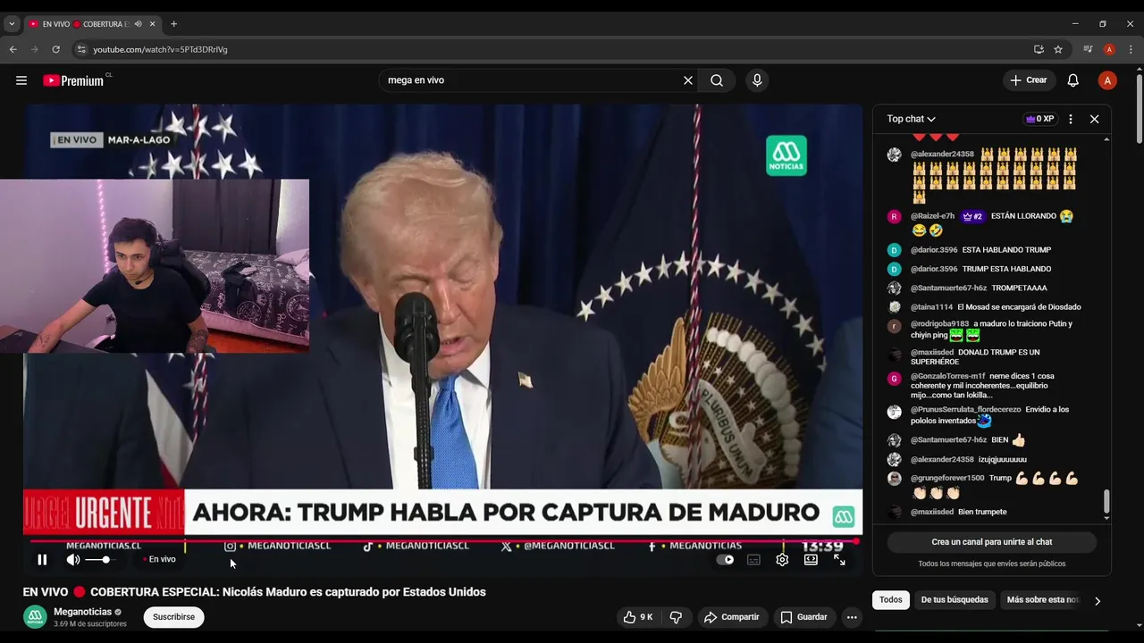Reload the page in the browser
Viewport: 1144px width, 643px height.
55,49
